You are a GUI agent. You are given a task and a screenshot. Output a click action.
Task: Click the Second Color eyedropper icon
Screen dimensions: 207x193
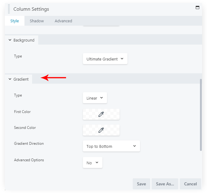coord(101,130)
